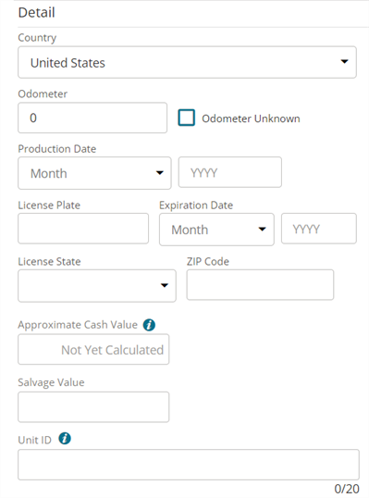Click the Approximate Cash Value label

[x=78, y=325]
